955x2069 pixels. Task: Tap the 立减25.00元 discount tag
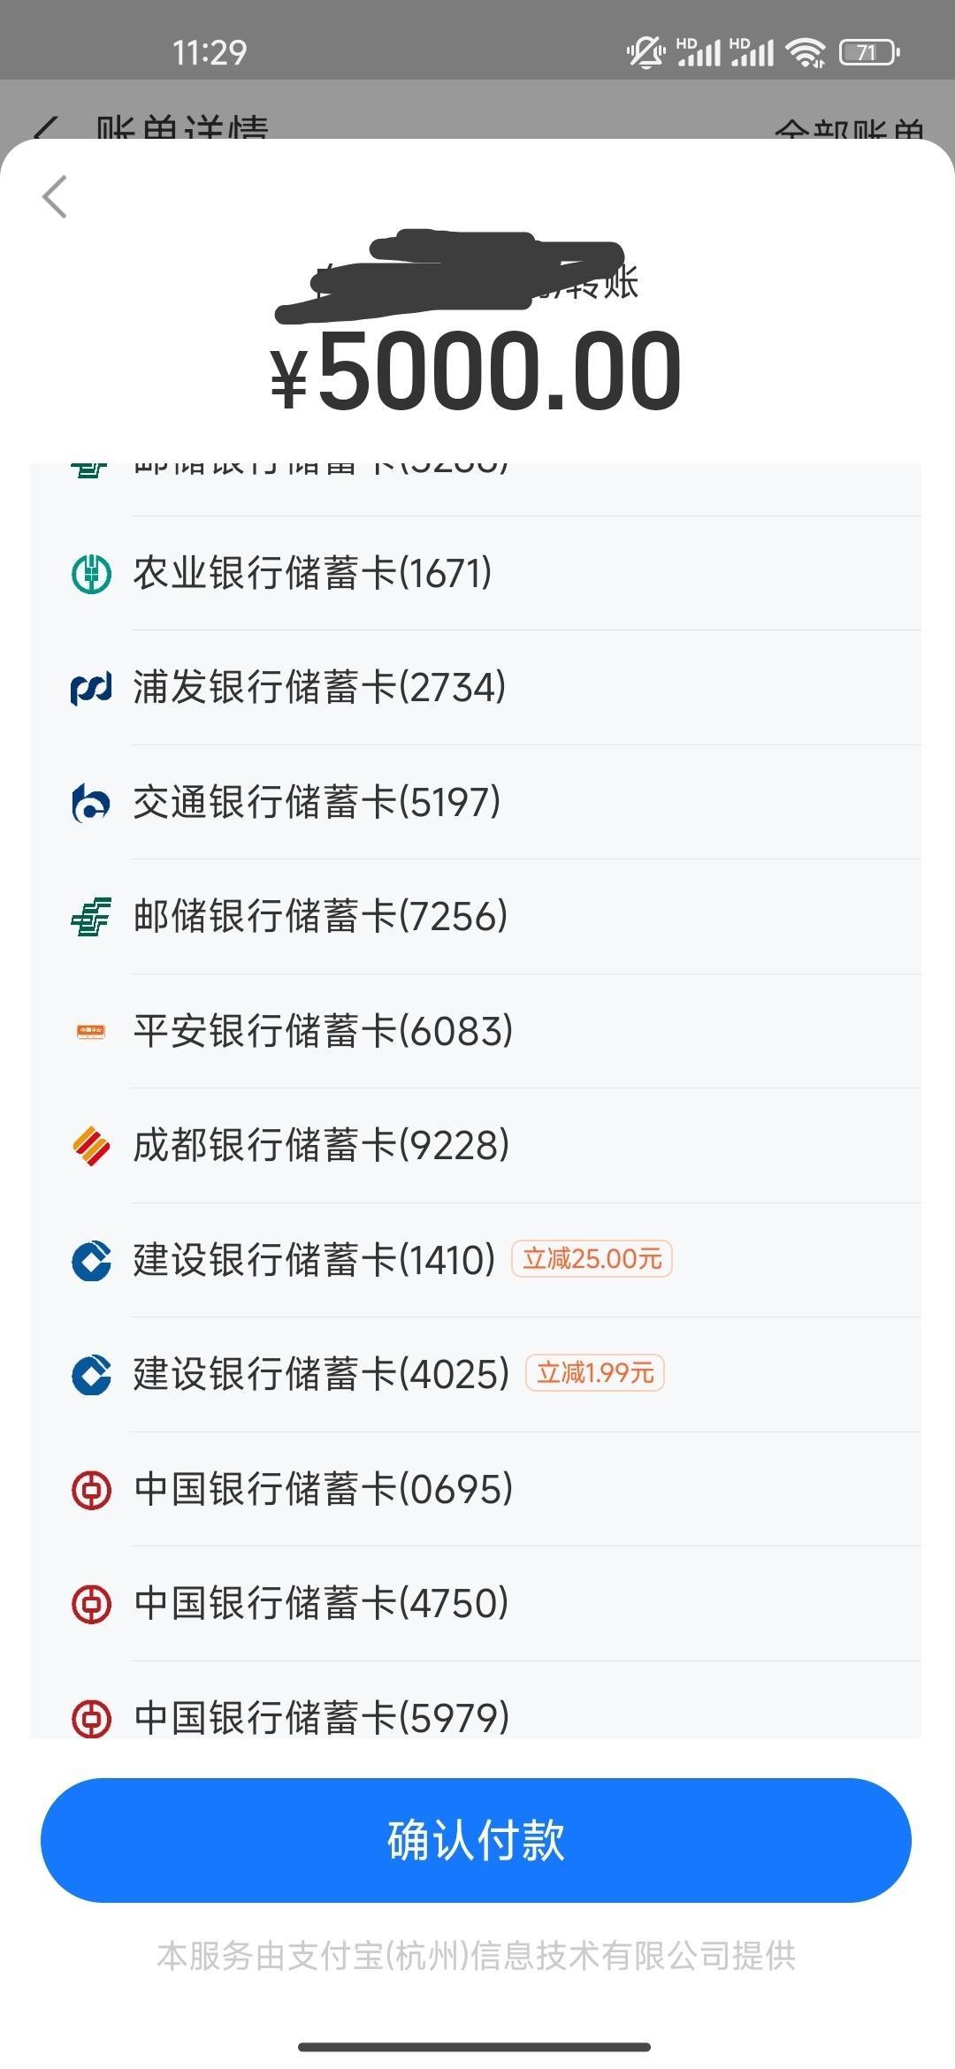click(592, 1259)
